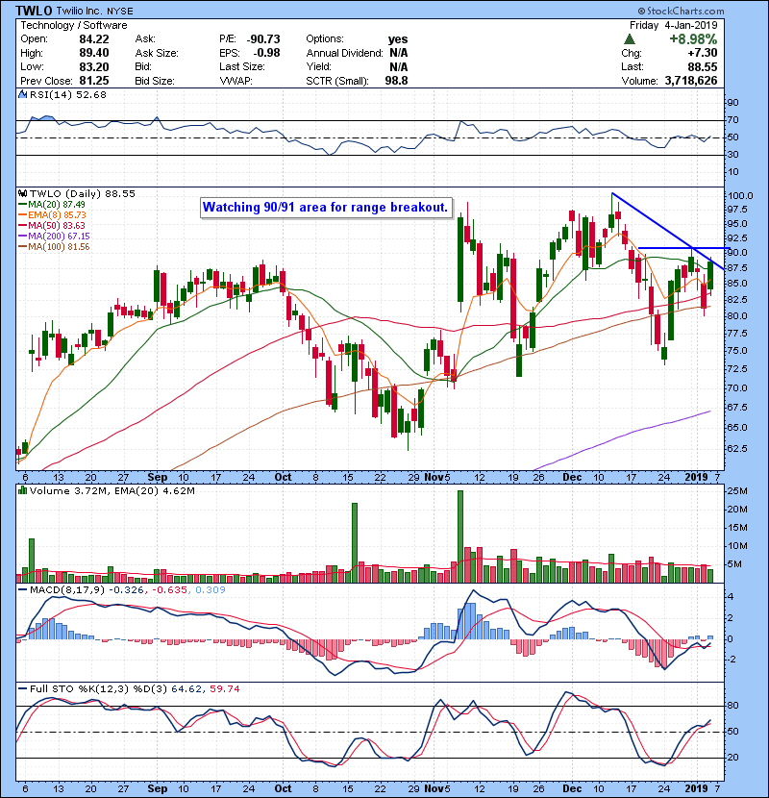Click the Twilio Inc. company name

[x=79, y=11]
